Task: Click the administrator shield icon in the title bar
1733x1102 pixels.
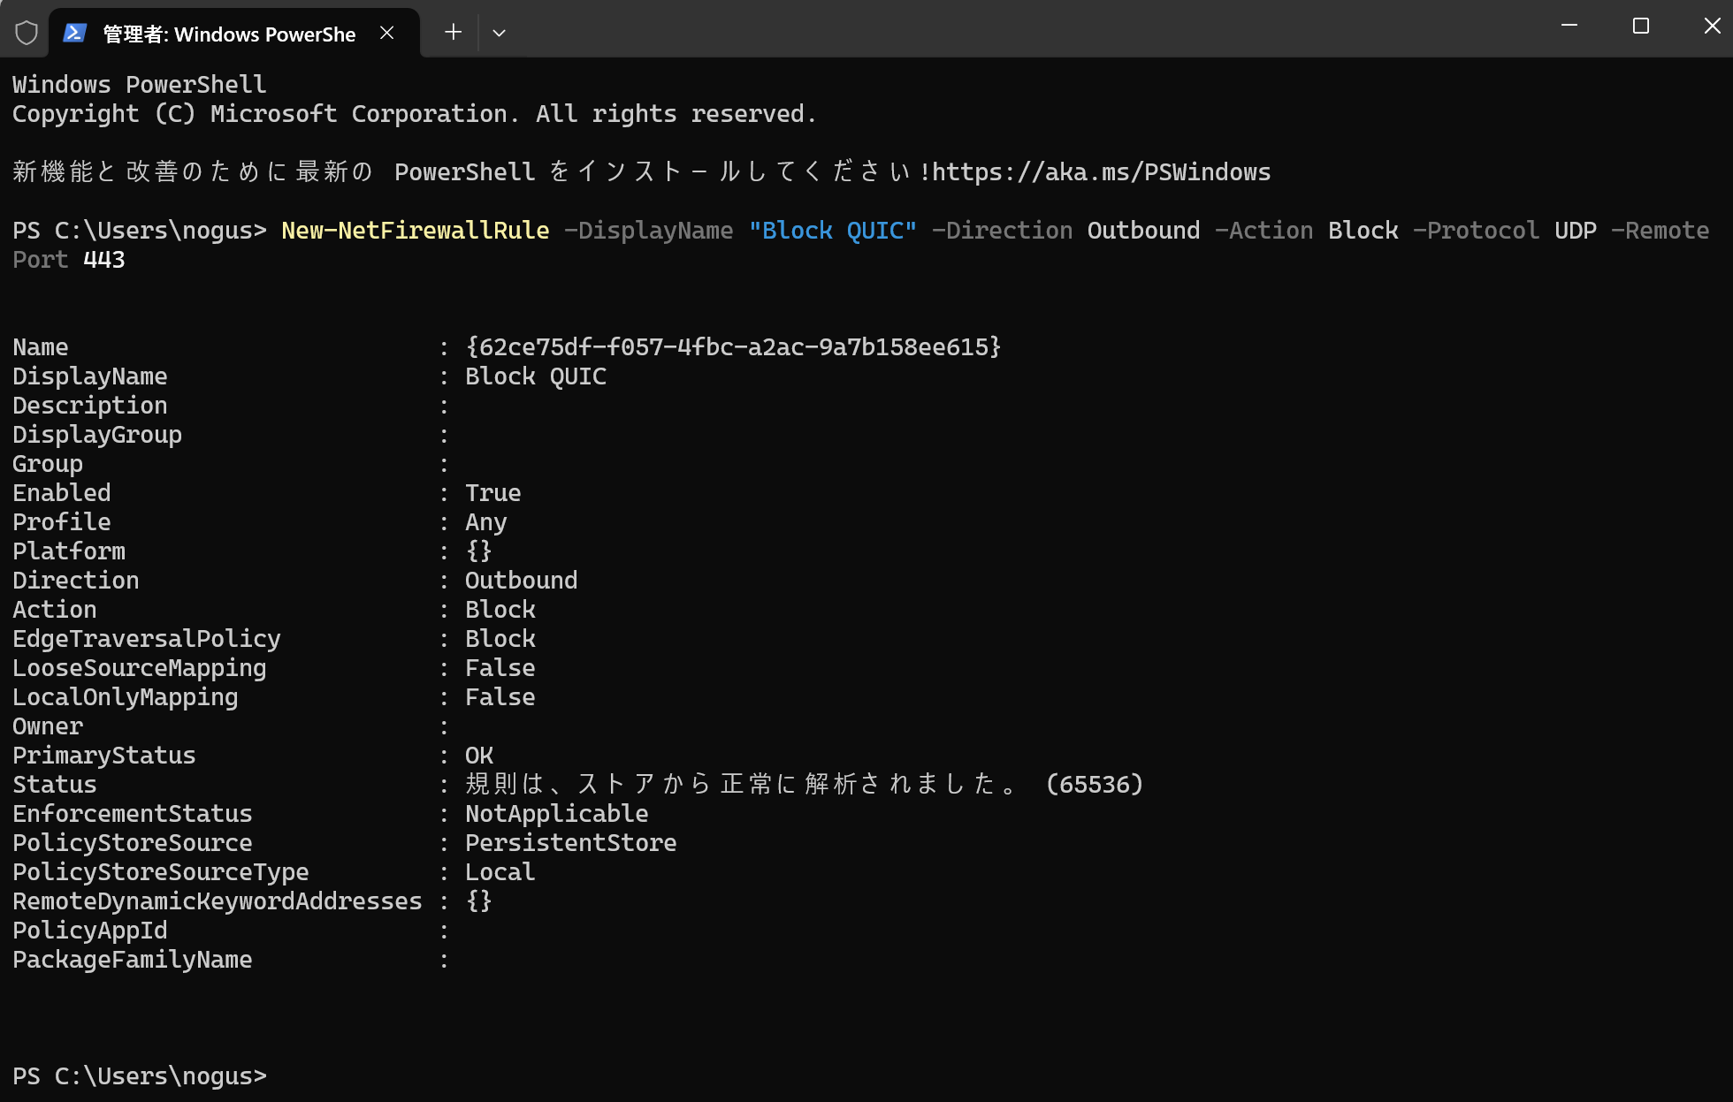Action: coord(27,33)
